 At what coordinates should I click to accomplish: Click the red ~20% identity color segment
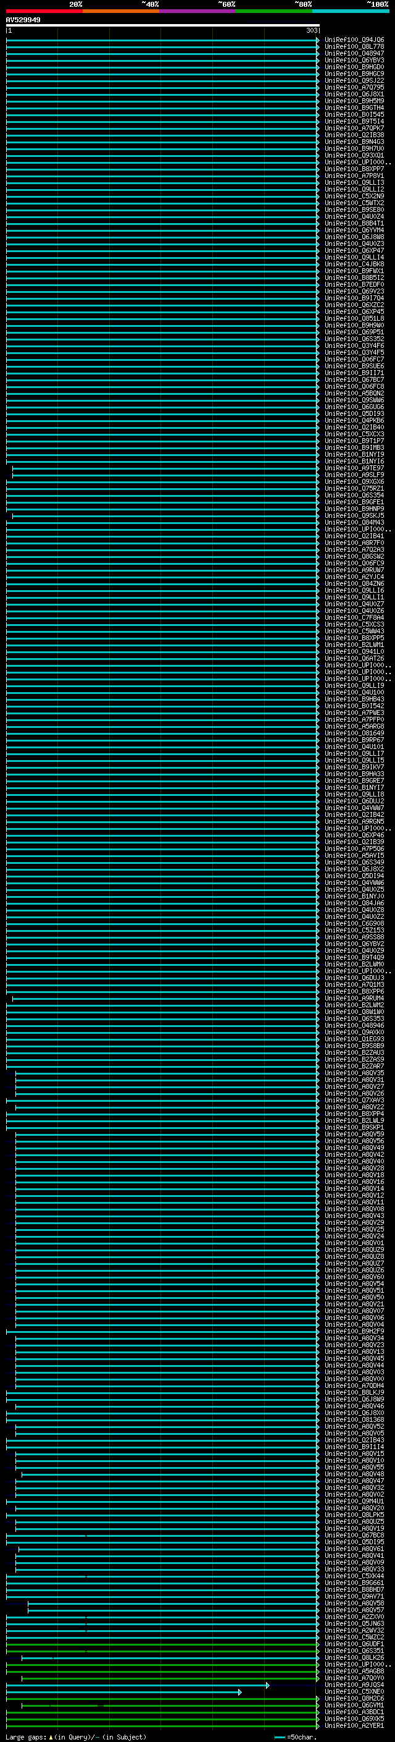[44, 11]
